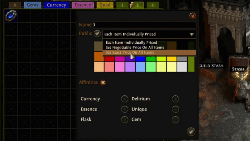Pick the magenta color swatch
This screenshot has width=250, height=141.
[120, 58]
